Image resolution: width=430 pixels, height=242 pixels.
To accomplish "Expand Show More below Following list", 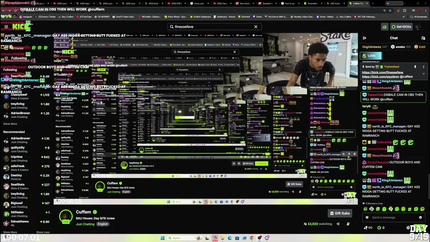I will (10, 124).
